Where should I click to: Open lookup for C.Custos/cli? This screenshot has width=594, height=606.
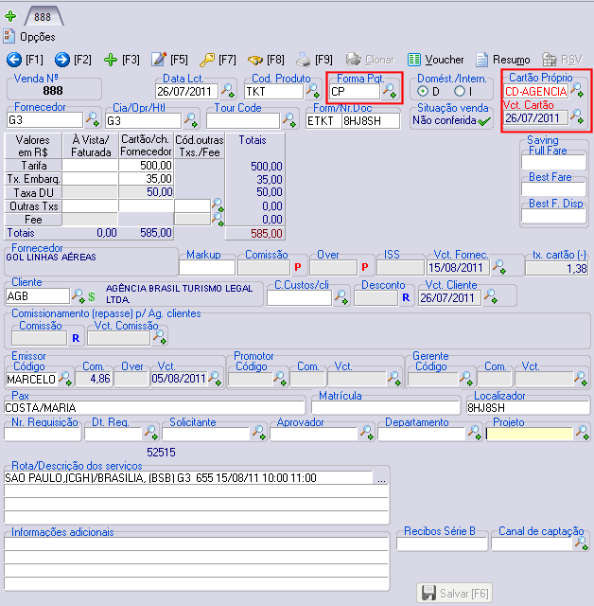pos(341,296)
